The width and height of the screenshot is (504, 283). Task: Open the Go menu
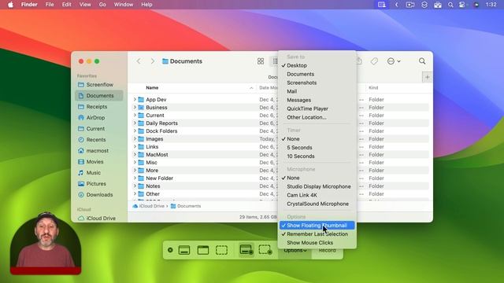coord(102,5)
